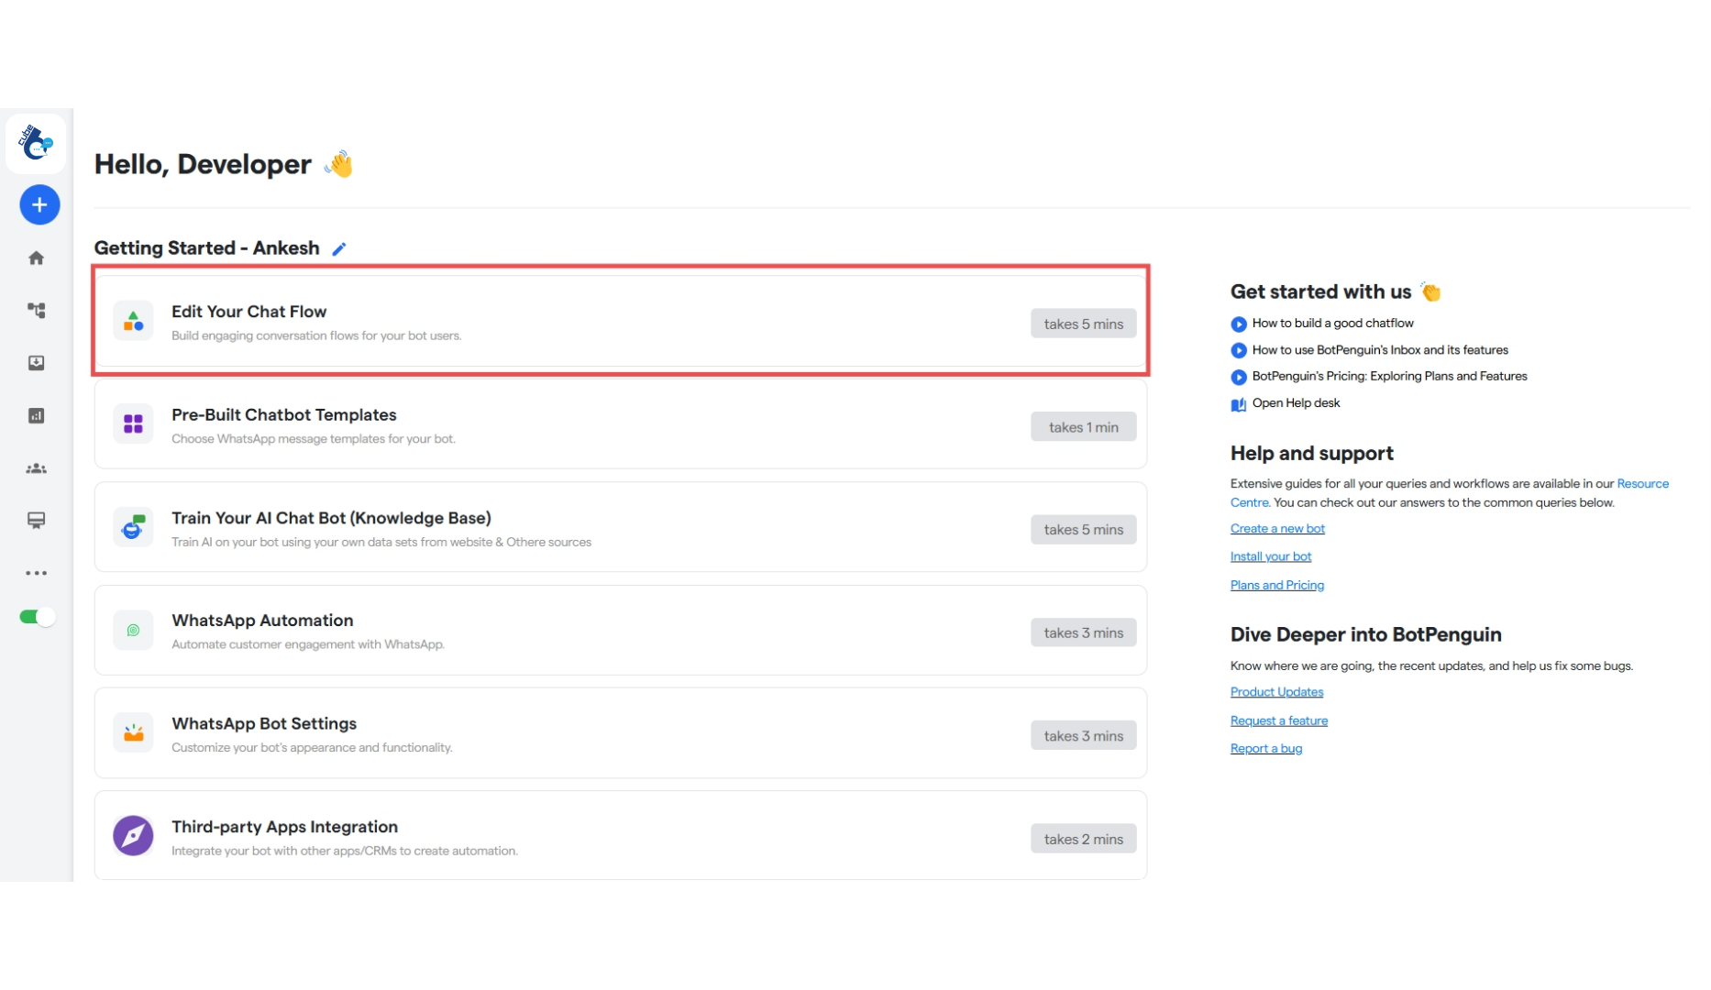
Task: Open the inbox download sidebar icon
Action: (x=37, y=363)
